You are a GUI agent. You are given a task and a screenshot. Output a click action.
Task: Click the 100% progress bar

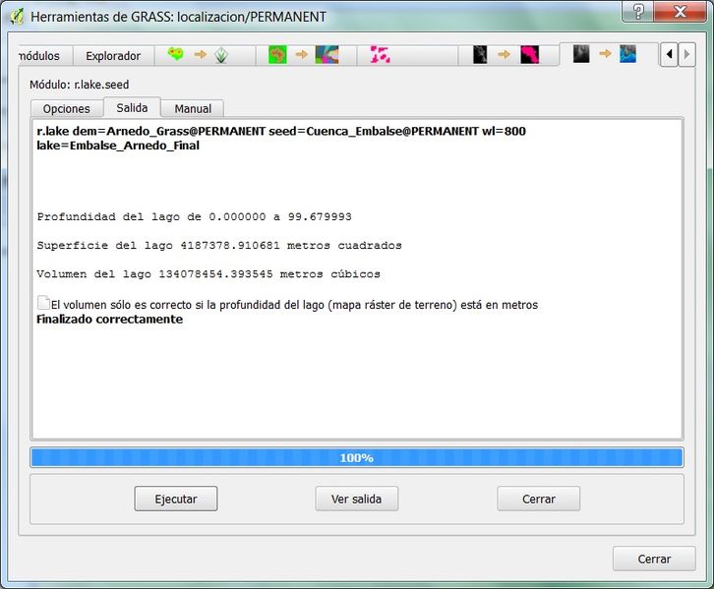(356, 457)
